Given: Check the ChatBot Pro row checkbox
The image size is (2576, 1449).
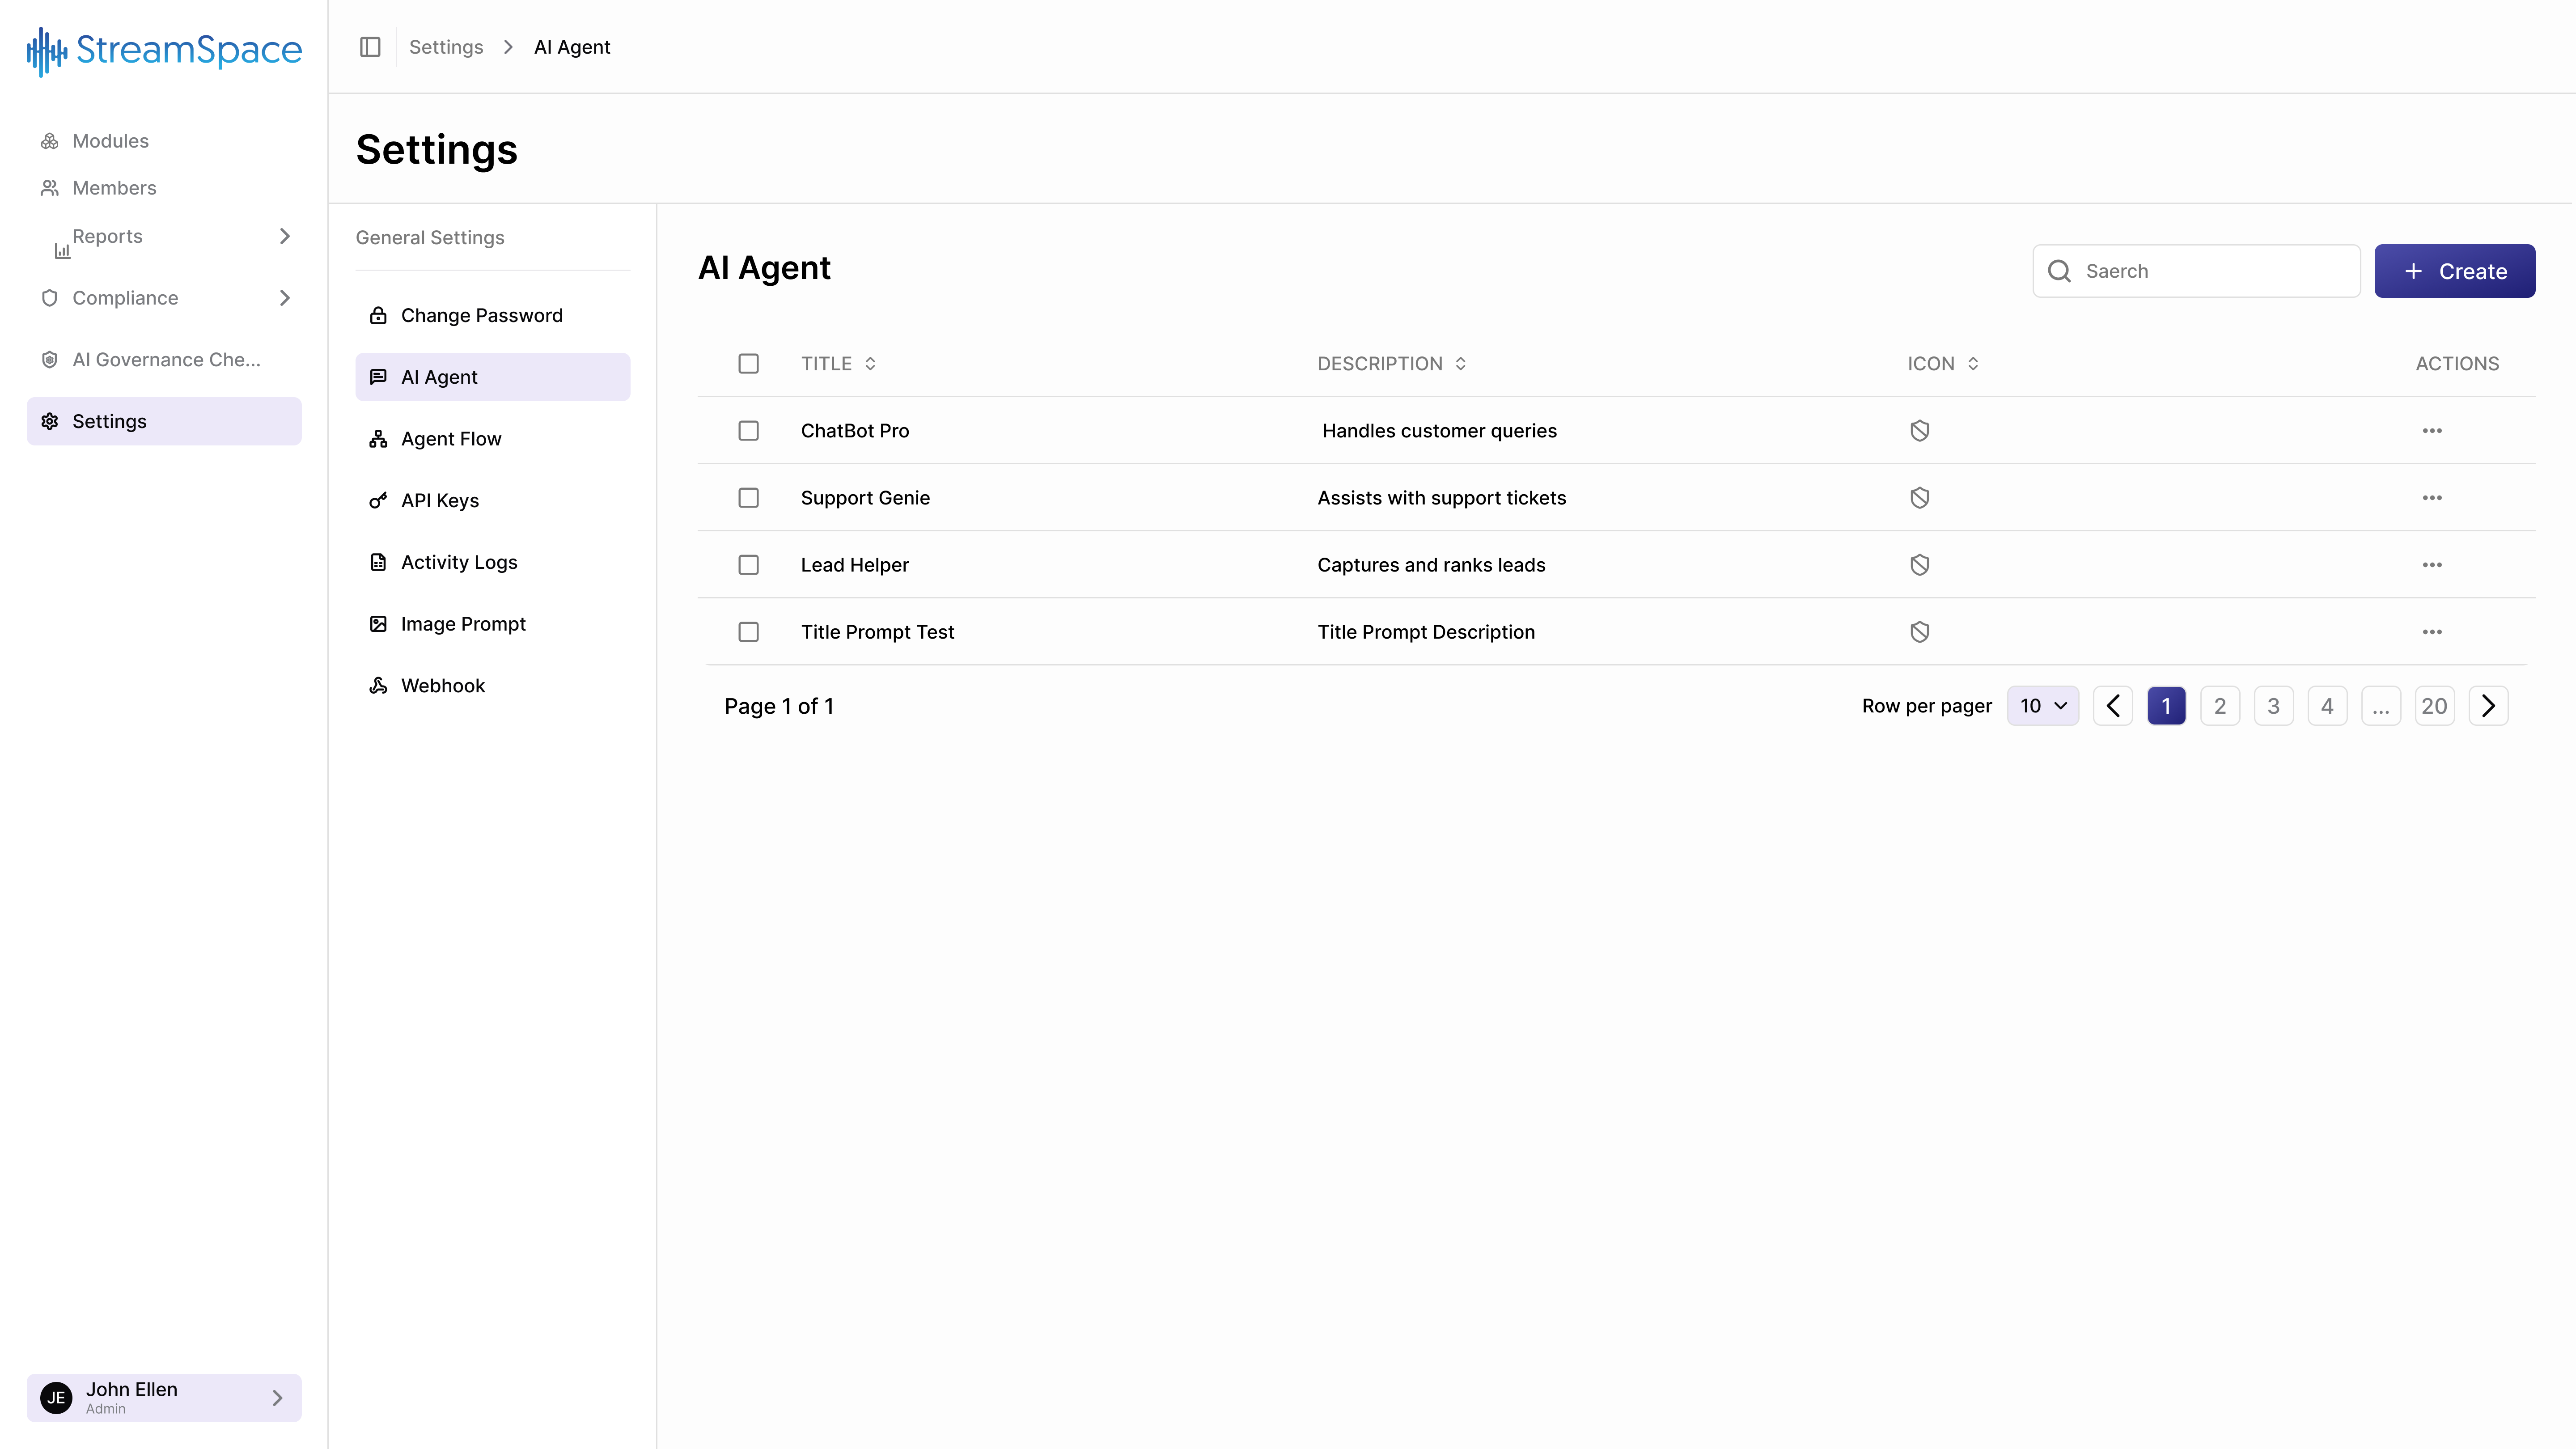Looking at the screenshot, I should (748, 431).
